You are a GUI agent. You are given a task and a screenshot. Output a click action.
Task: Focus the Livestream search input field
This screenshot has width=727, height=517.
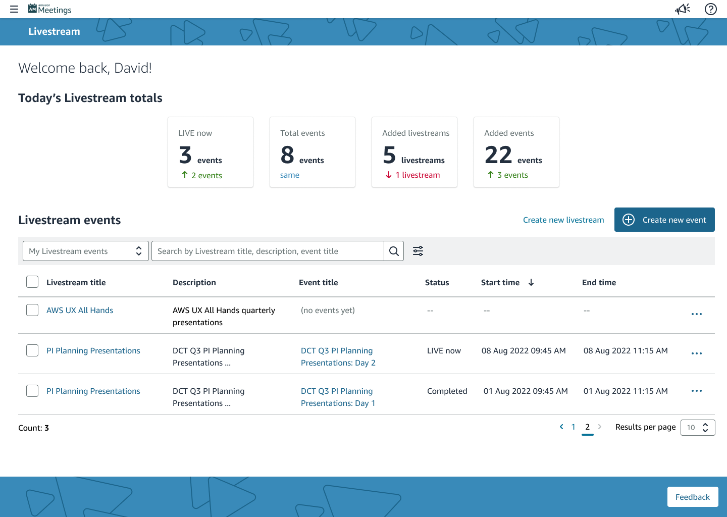click(x=268, y=251)
